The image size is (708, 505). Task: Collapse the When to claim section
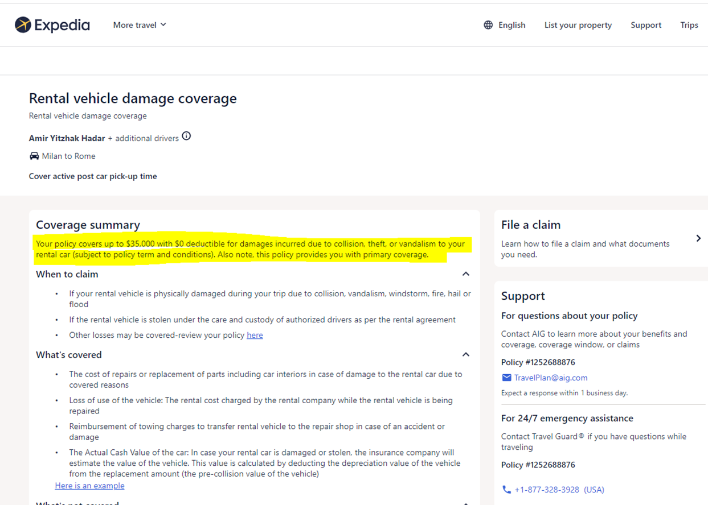(x=466, y=274)
